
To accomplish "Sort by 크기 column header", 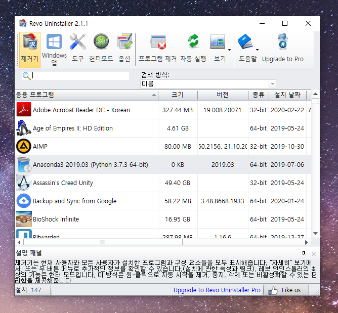I will pos(178,95).
